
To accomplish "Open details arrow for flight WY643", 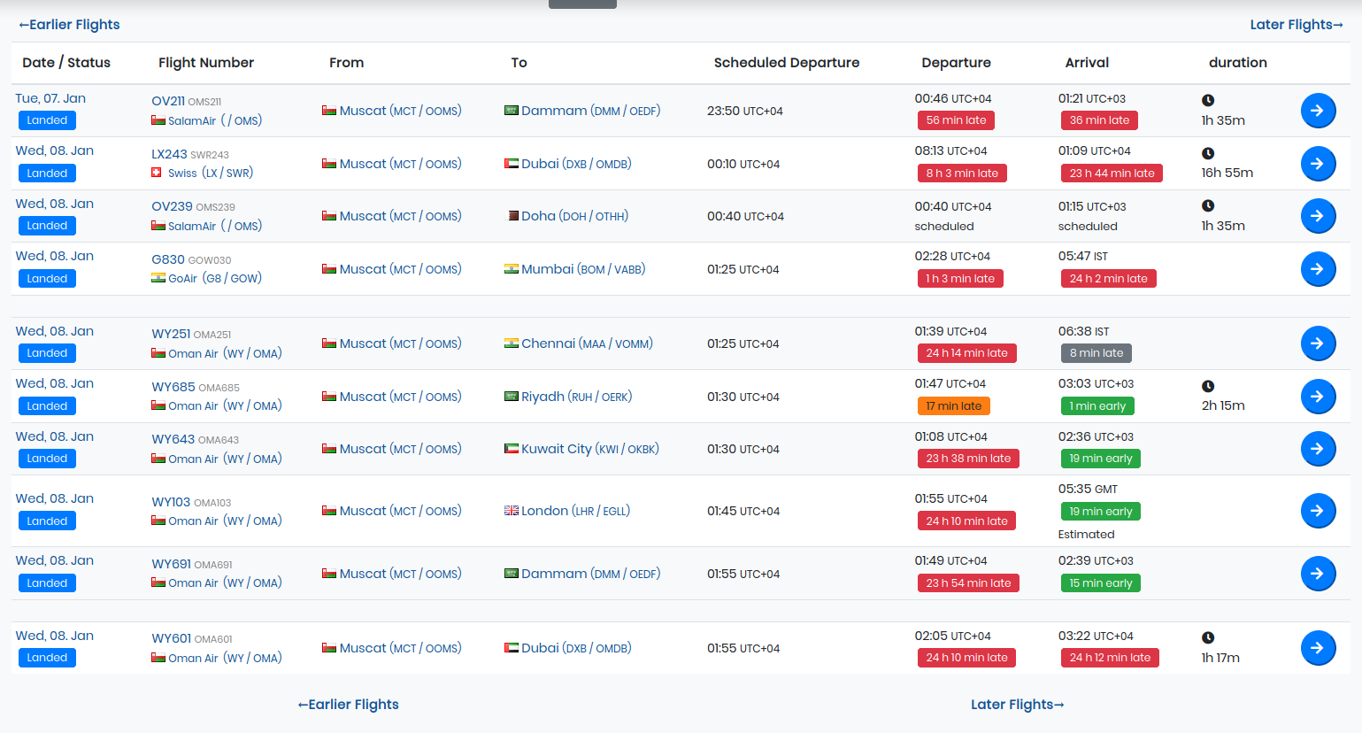I will (1318, 449).
